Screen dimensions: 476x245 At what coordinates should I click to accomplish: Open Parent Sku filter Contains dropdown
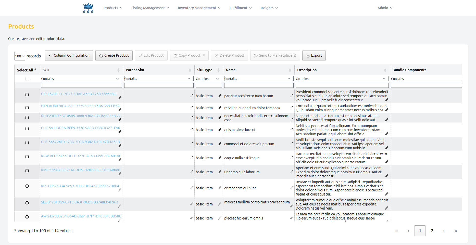click(x=159, y=79)
